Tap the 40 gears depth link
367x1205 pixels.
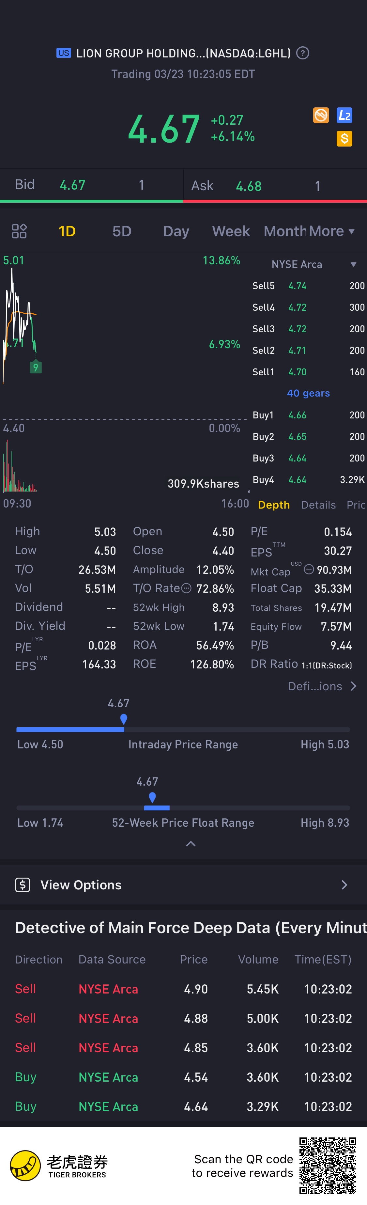coord(308,393)
